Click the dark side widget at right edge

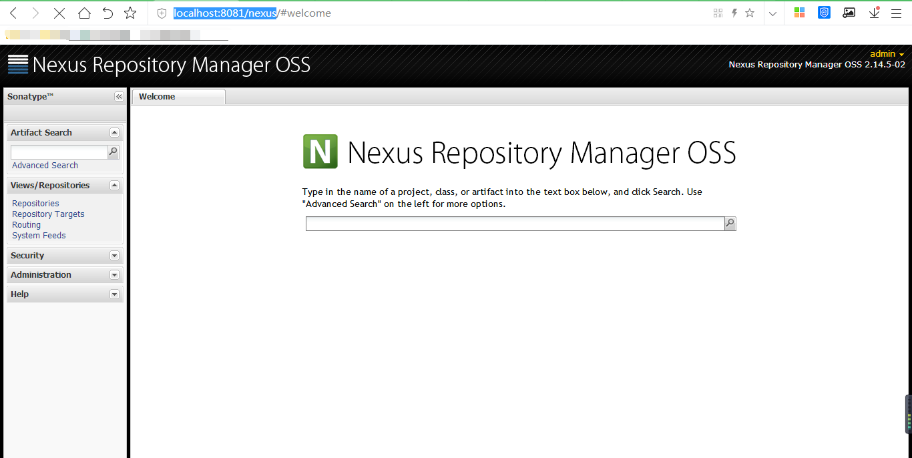click(909, 414)
